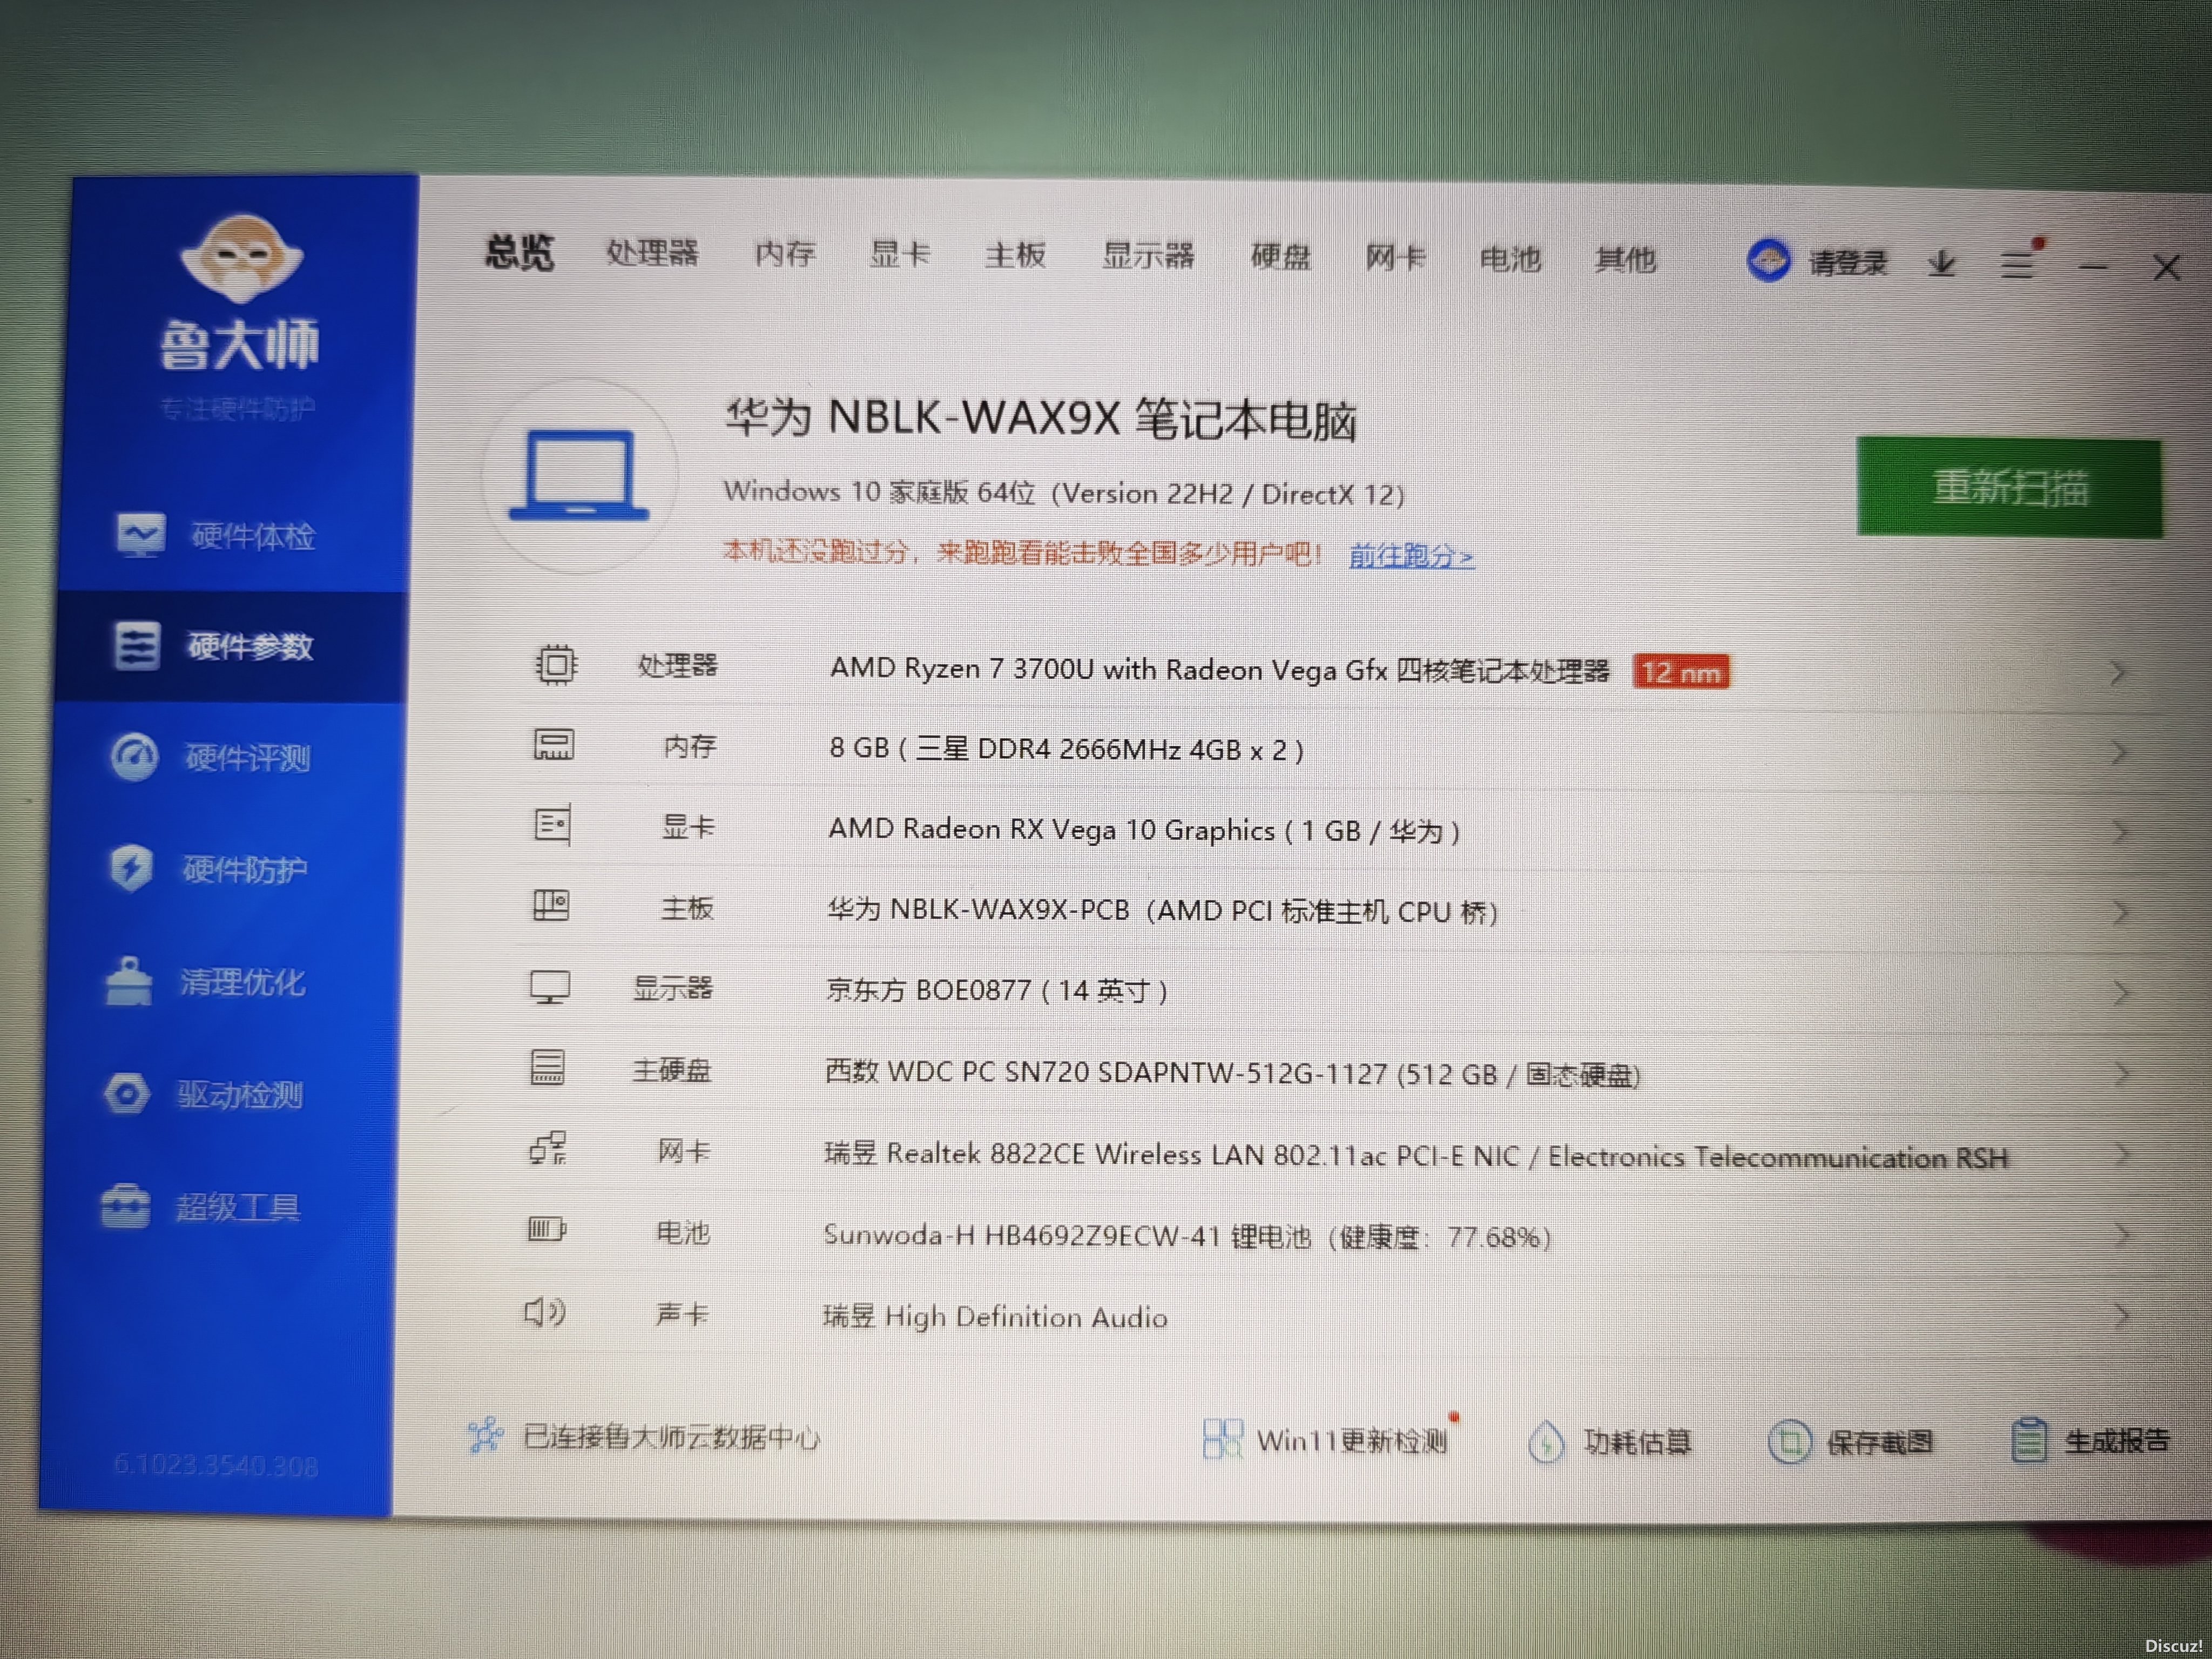The width and height of the screenshot is (2212, 1659).
Task: Click AMD Ryzen 7 3700U processor text
Action: [x=1220, y=669]
